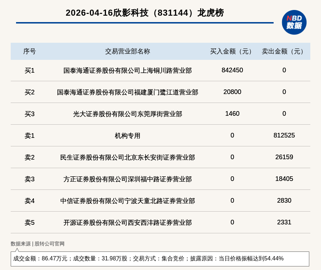Click buy amount 20800 in 买2 row
The image size is (321, 270).
pos(232,92)
